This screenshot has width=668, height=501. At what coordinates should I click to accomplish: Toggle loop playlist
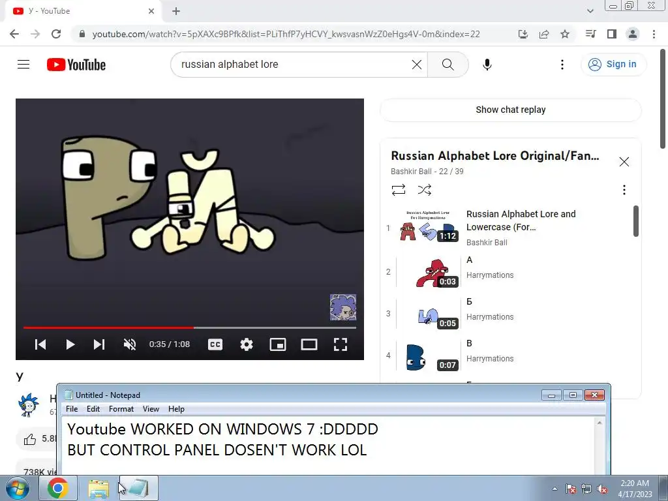pyautogui.click(x=399, y=190)
